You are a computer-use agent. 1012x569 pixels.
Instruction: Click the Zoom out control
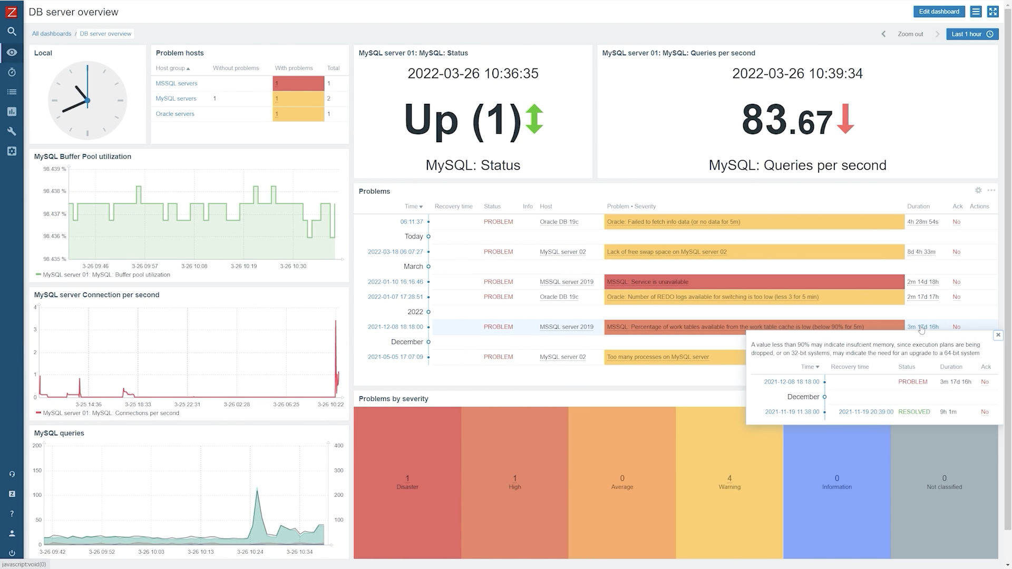pos(910,34)
